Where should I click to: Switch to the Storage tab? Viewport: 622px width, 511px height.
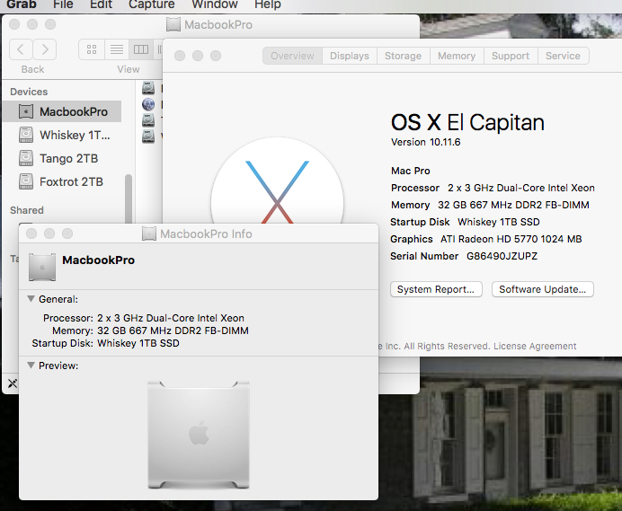pos(403,56)
